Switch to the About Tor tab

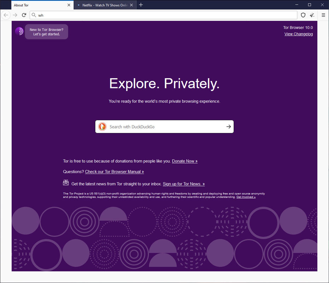pos(42,5)
